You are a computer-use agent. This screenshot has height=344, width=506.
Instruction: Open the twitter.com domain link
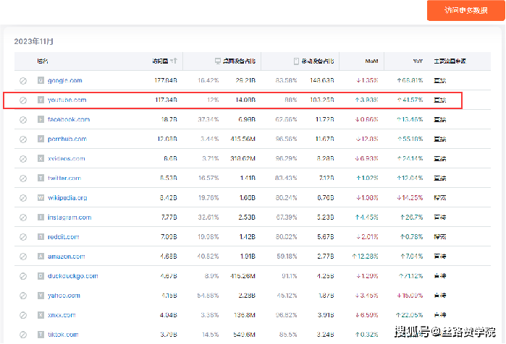pyautogui.click(x=64, y=178)
